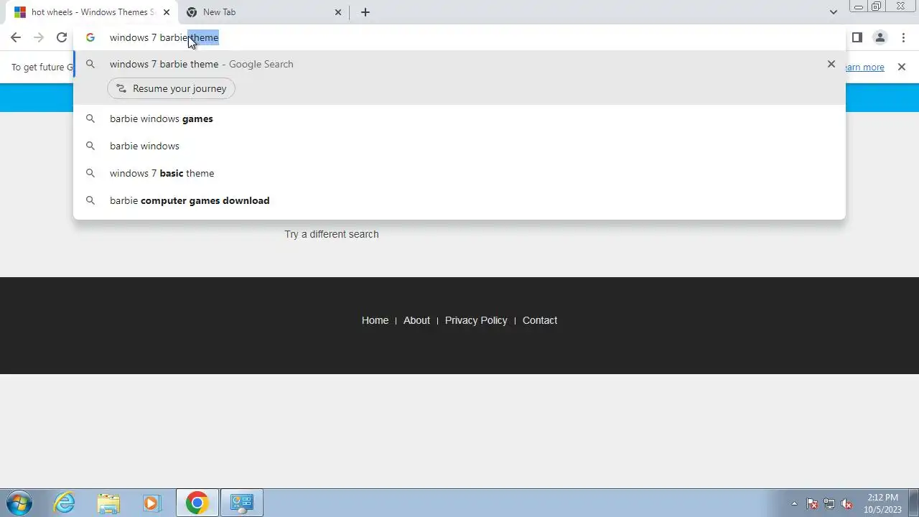
Task: Launch Internet Explorer from the taskbar
Action: [x=65, y=503]
